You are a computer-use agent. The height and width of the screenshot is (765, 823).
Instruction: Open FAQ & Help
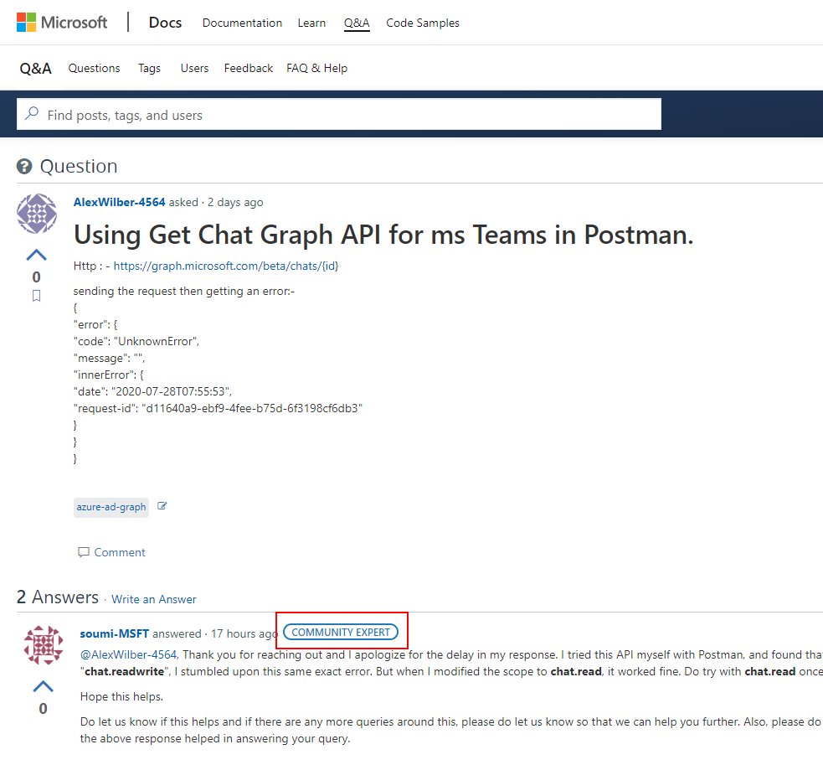pos(317,69)
